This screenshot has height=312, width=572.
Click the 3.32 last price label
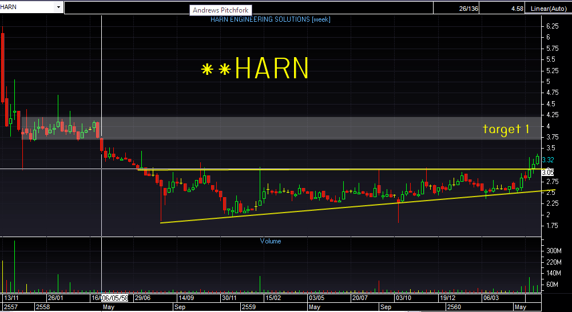(x=547, y=160)
